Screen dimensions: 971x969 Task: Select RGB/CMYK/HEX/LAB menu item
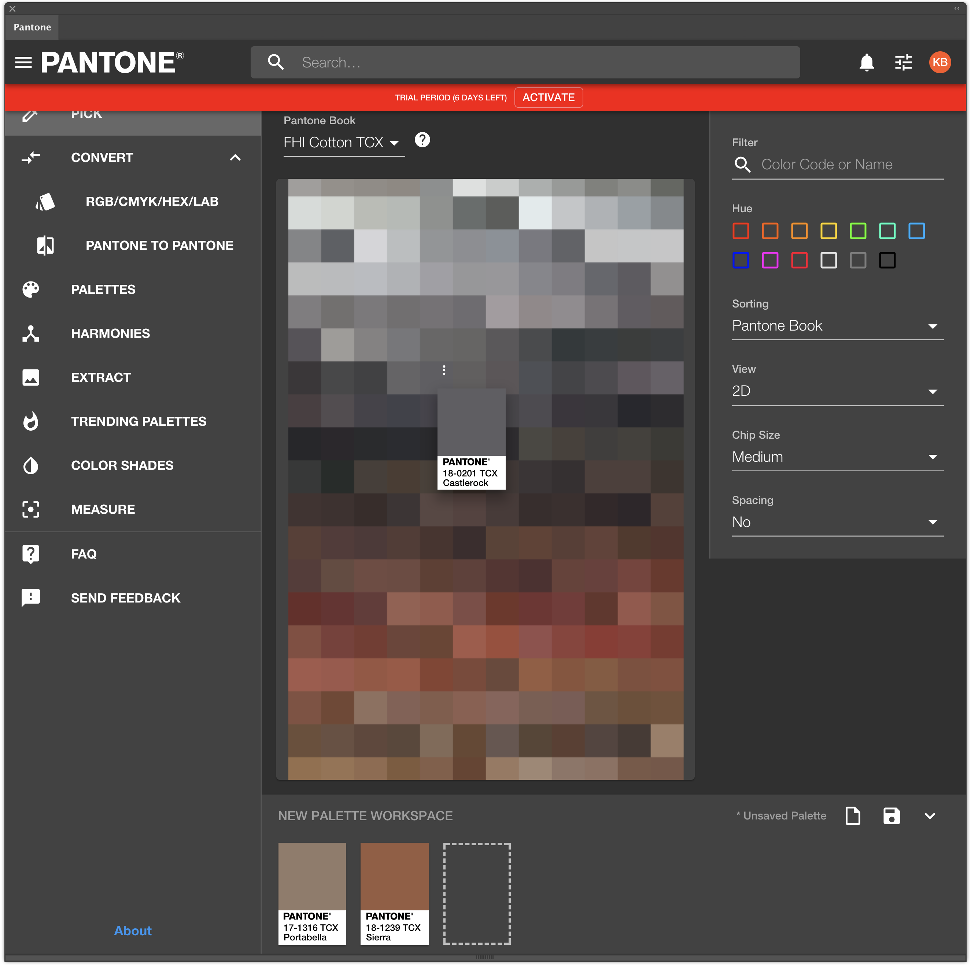133,202
